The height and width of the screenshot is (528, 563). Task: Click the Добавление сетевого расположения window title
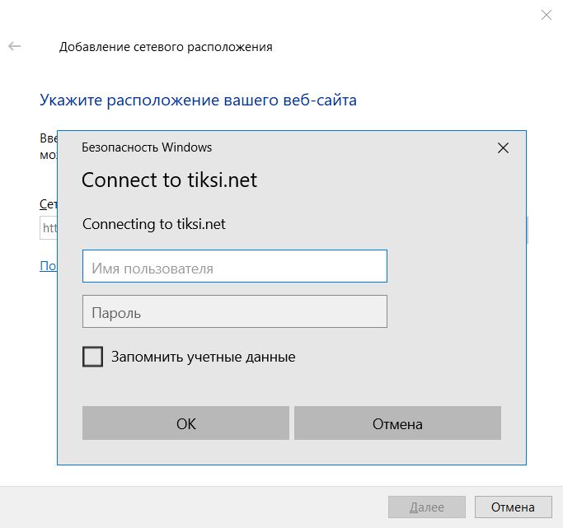(x=166, y=47)
